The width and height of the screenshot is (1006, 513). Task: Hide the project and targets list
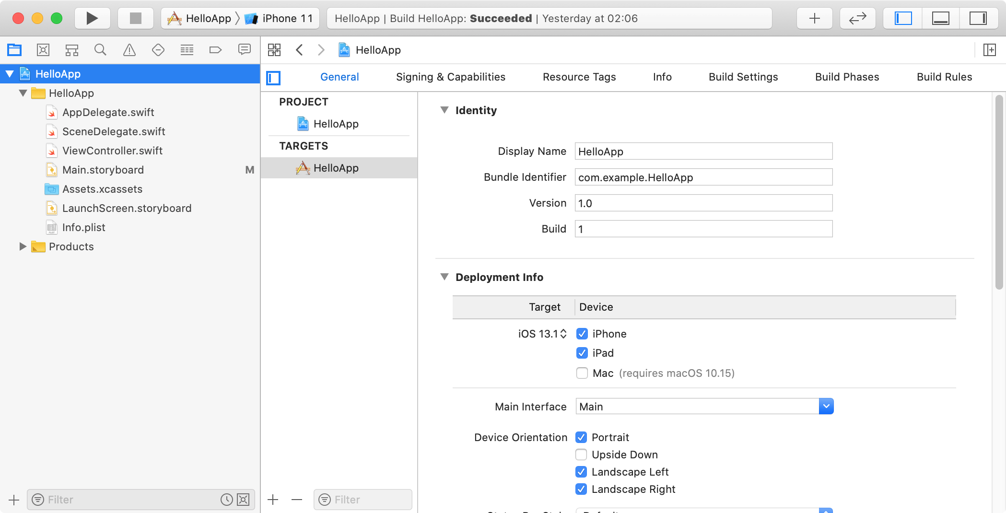273,78
